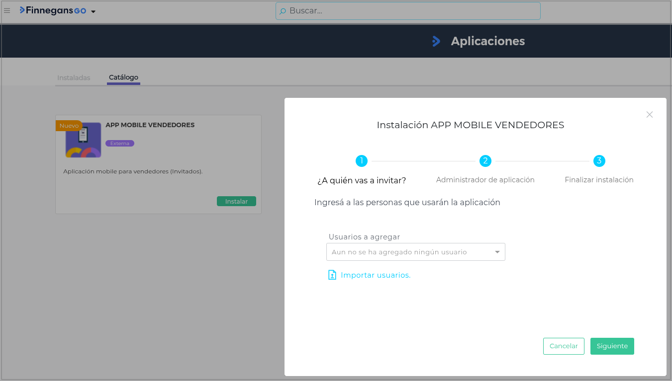The image size is (672, 381).
Task: Open the Usuarios a agregar dropdown
Action: (415, 252)
